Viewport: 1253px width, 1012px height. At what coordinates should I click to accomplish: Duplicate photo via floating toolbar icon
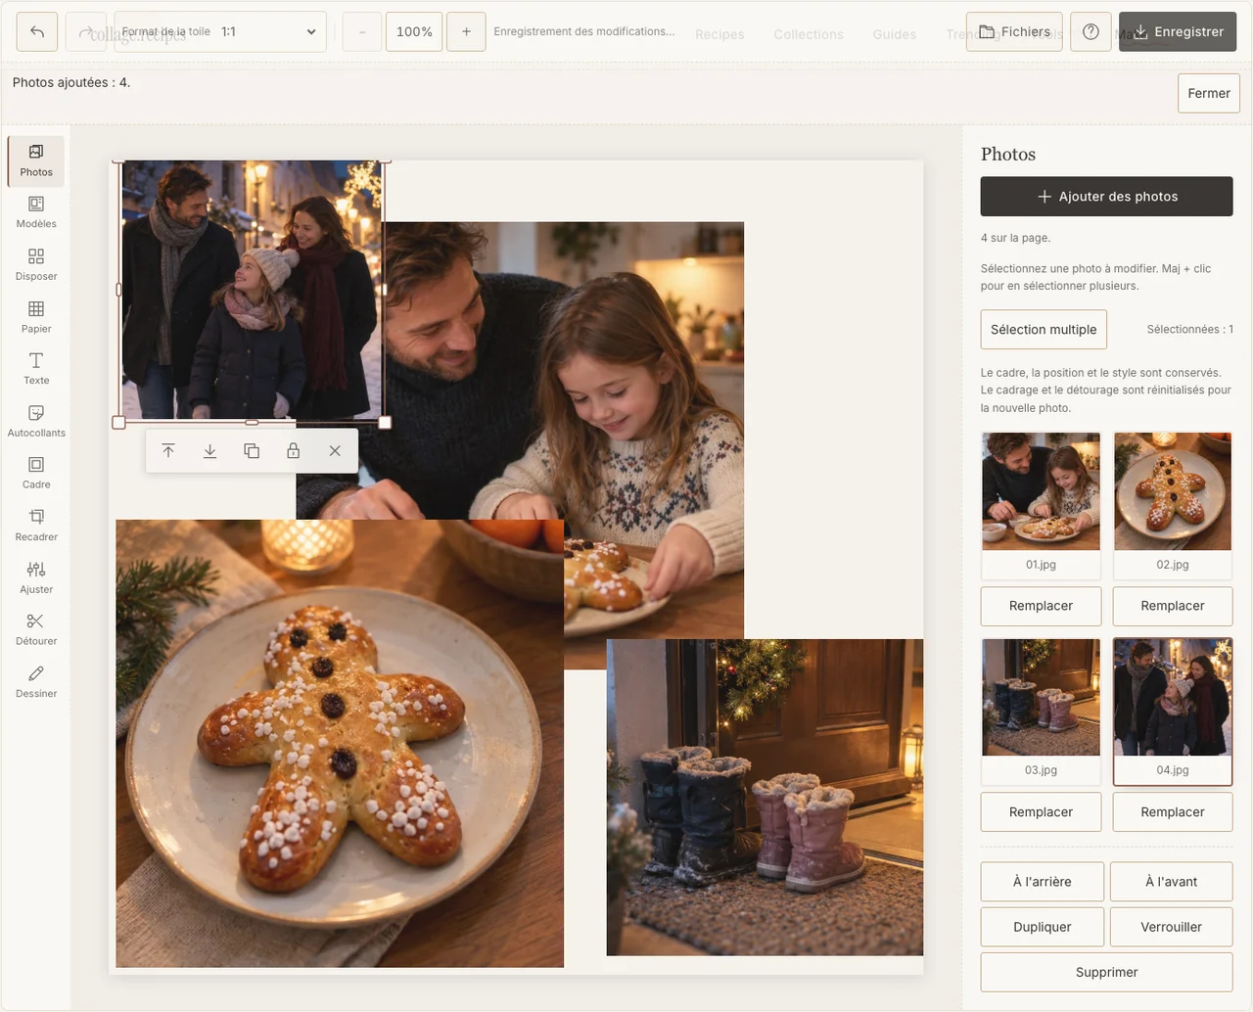coord(252,451)
